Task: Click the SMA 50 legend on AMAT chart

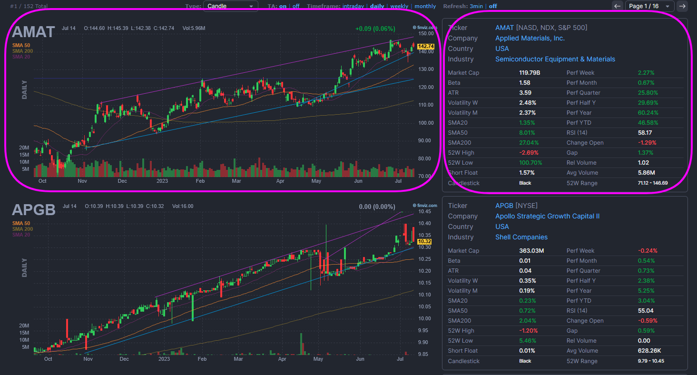Action: tap(21, 45)
